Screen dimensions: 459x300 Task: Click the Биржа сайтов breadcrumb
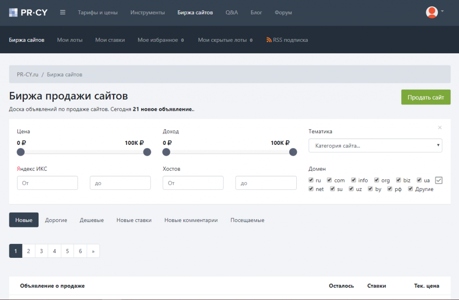pyautogui.click(x=65, y=74)
